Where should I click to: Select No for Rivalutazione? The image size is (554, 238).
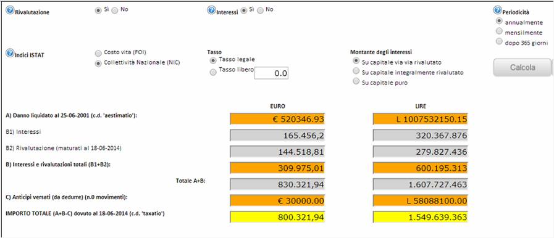point(115,10)
